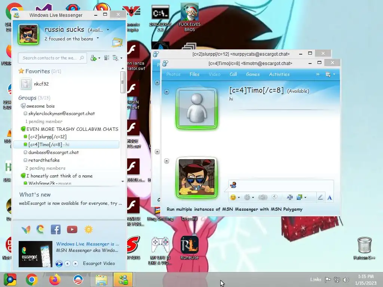Open the Messenger show menu icon

[x=115, y=58]
